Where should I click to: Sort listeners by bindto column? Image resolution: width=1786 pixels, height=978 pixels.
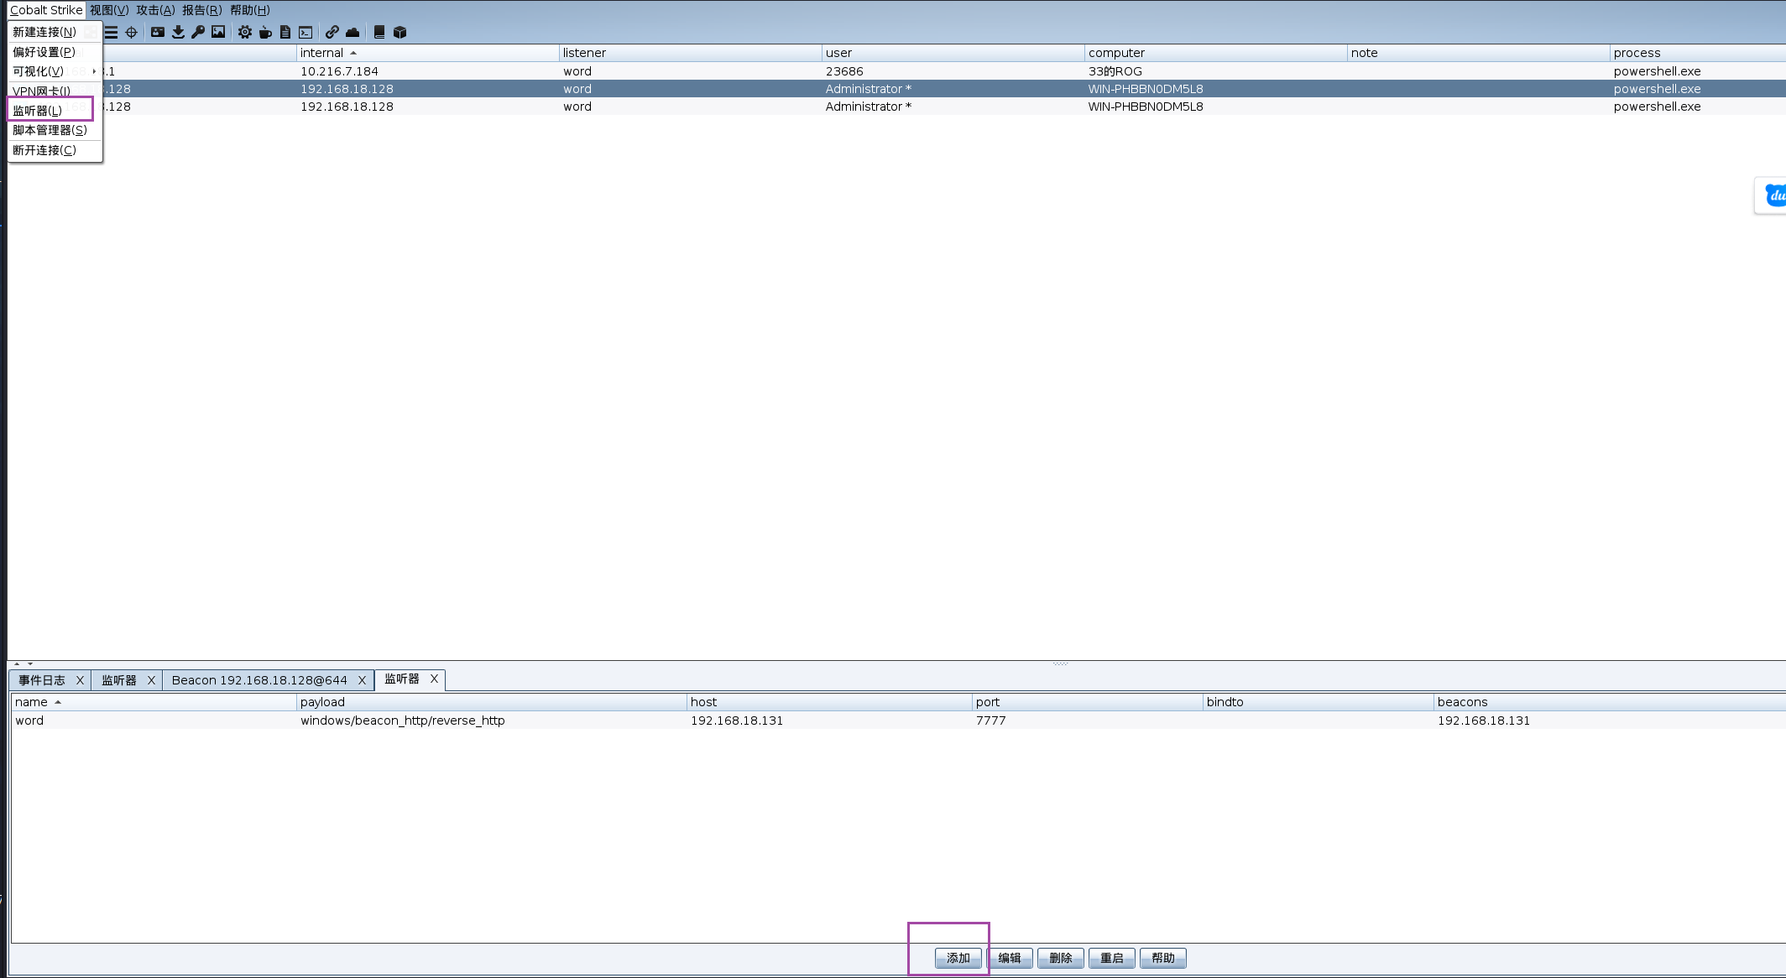pyautogui.click(x=1319, y=702)
